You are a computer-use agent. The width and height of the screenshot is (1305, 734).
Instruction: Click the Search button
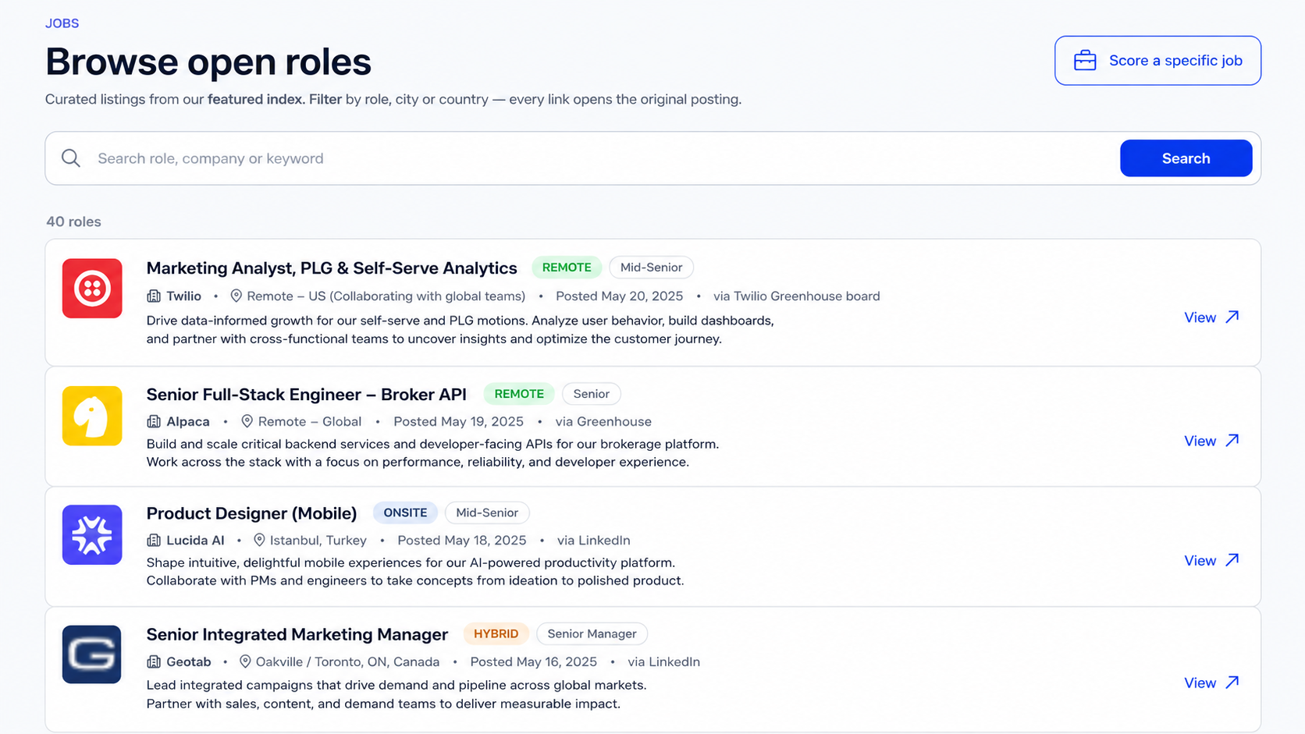pos(1186,158)
